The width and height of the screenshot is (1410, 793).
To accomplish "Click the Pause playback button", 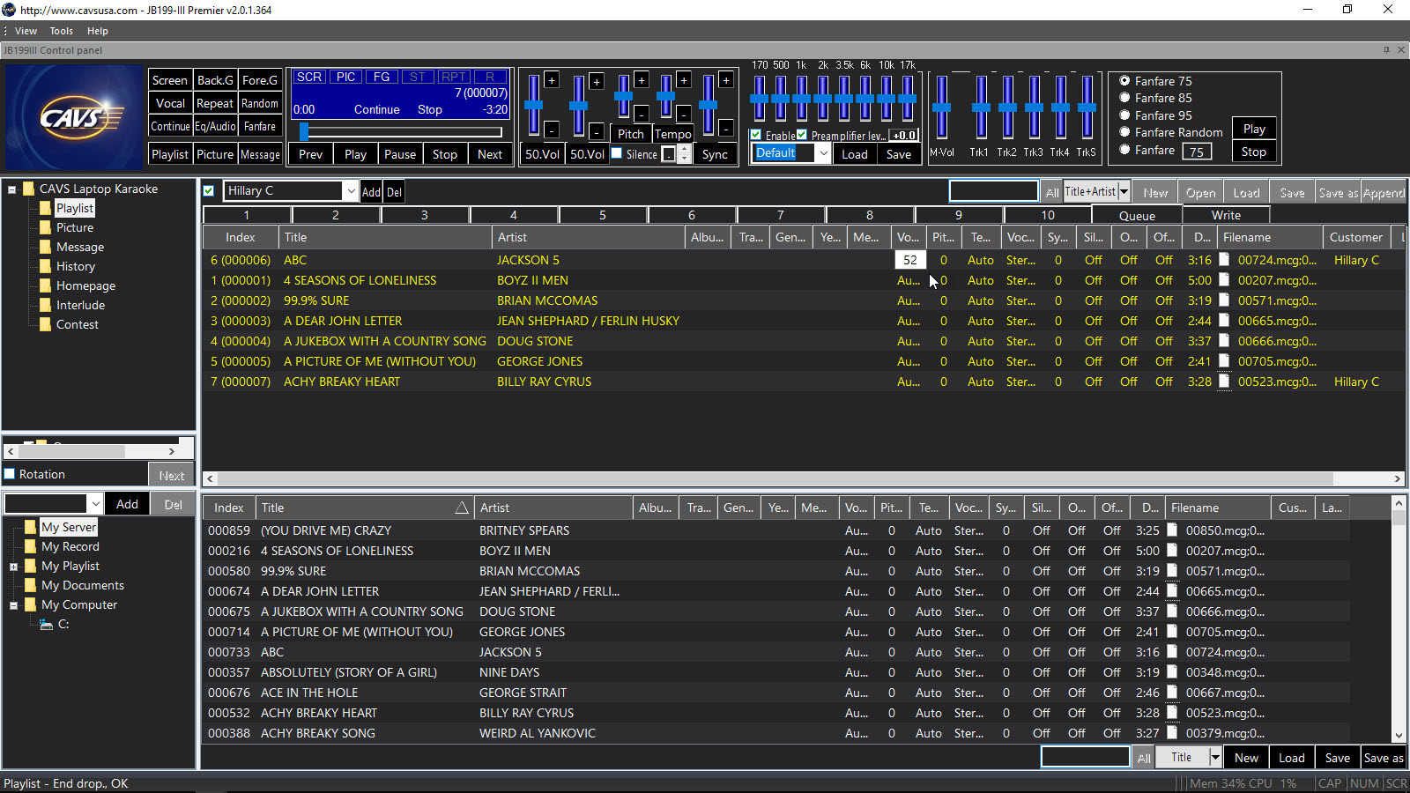I will click(x=400, y=154).
